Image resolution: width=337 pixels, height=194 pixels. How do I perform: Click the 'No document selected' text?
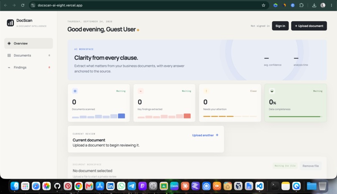92,171
